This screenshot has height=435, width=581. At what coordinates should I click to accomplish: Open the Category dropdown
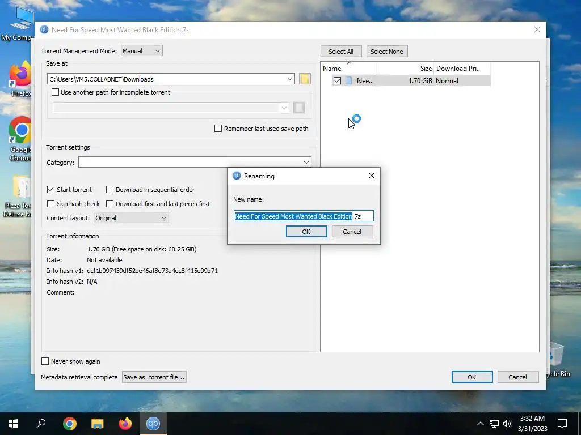pos(195,163)
